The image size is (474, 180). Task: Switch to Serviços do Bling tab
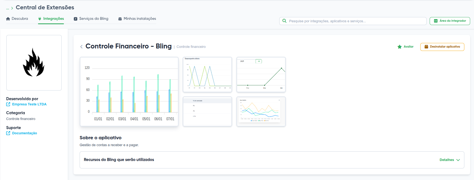point(91,19)
